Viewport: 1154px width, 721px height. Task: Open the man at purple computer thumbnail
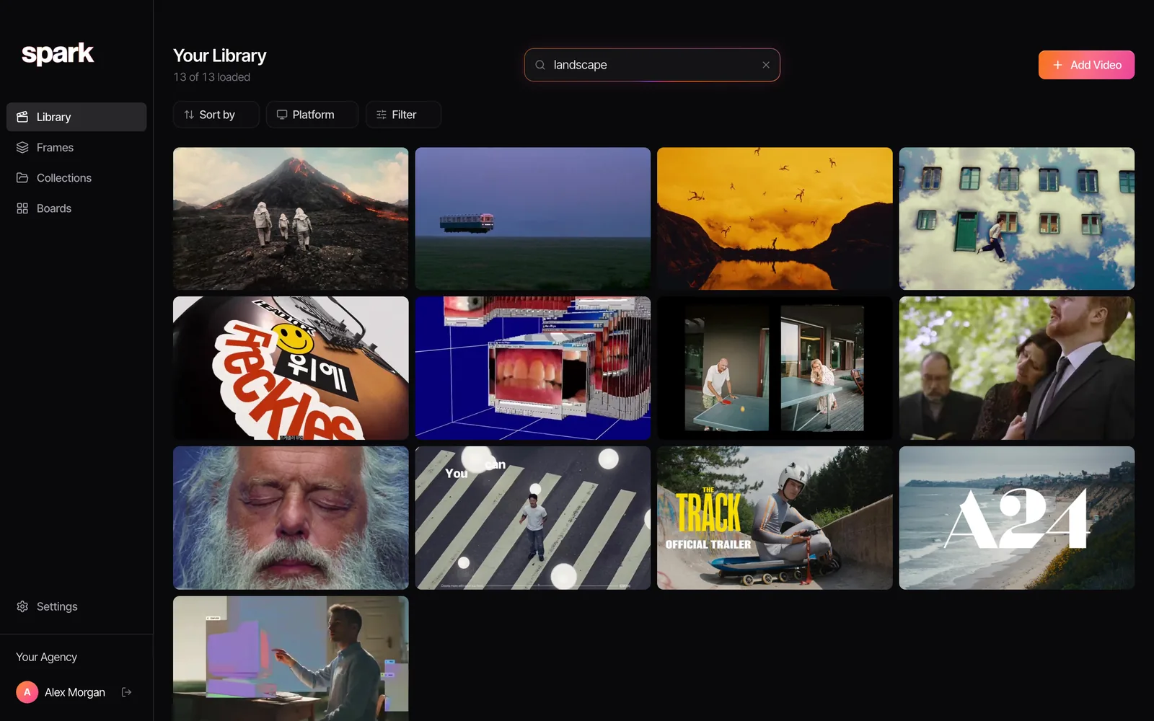[x=291, y=658]
